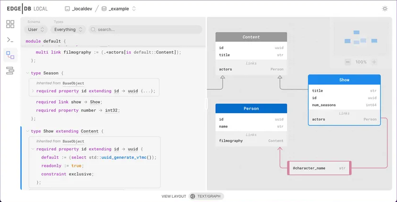This screenshot has height=202, width=397.
Task: Click the _localdev instance breadcrumb
Action: pyautogui.click(x=78, y=9)
